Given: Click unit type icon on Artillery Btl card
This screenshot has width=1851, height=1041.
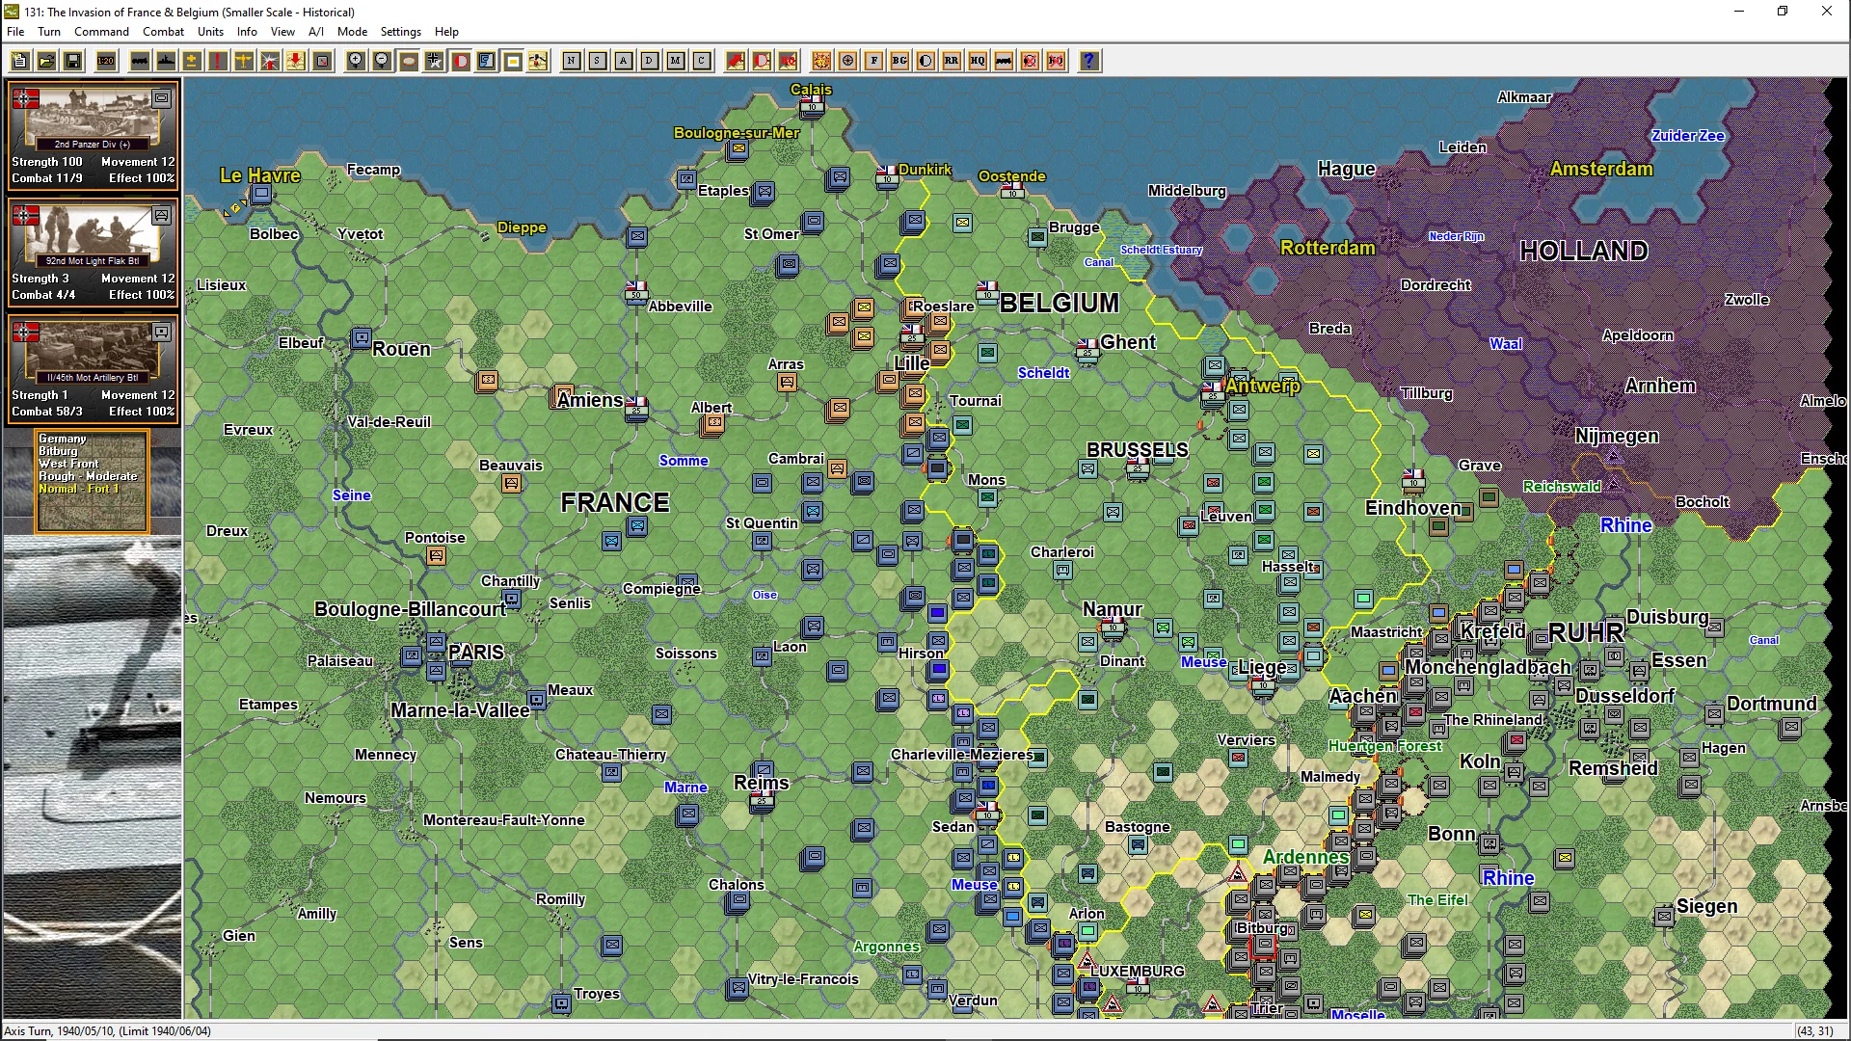Looking at the screenshot, I should click(x=162, y=332).
